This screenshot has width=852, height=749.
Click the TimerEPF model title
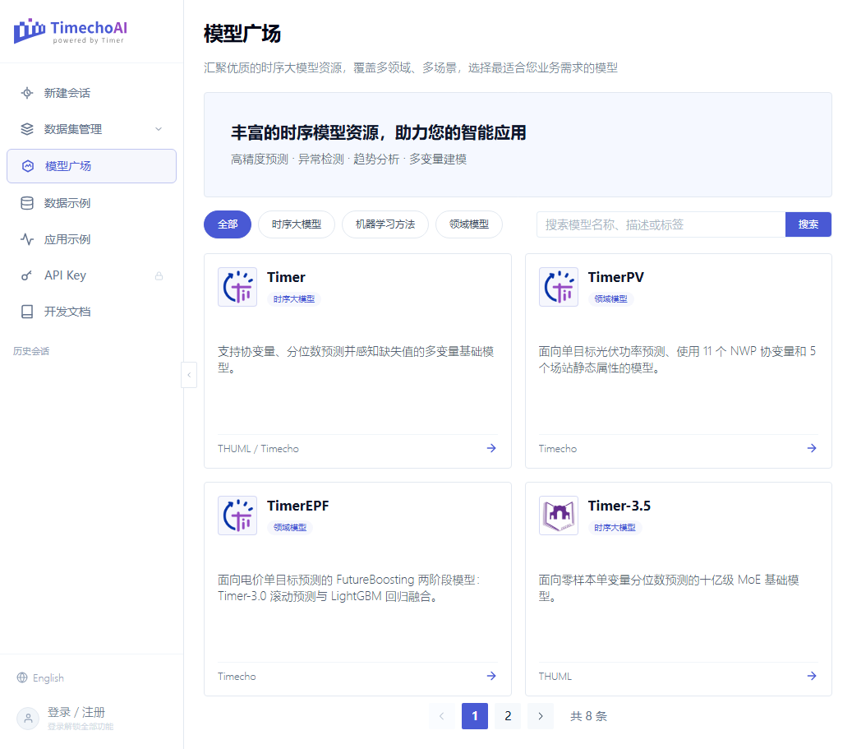pos(298,506)
